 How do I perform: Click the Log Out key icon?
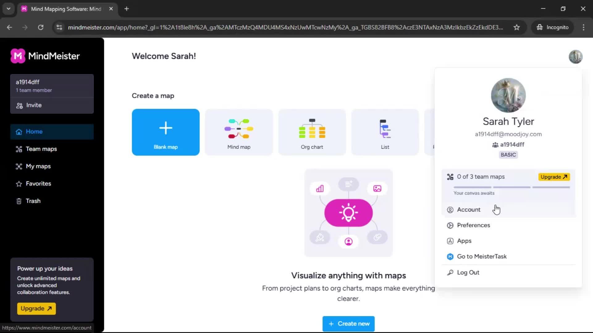coord(450,273)
